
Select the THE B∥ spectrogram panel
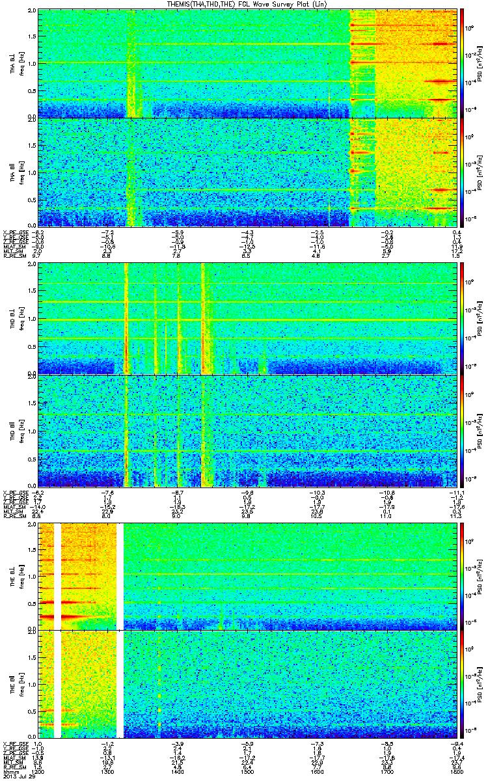[247, 683]
